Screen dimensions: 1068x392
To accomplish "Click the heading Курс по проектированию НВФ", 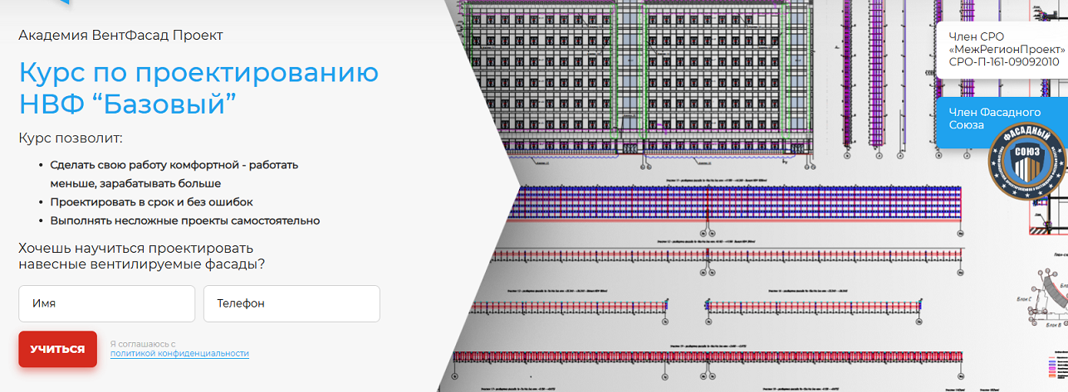I will click(198, 88).
